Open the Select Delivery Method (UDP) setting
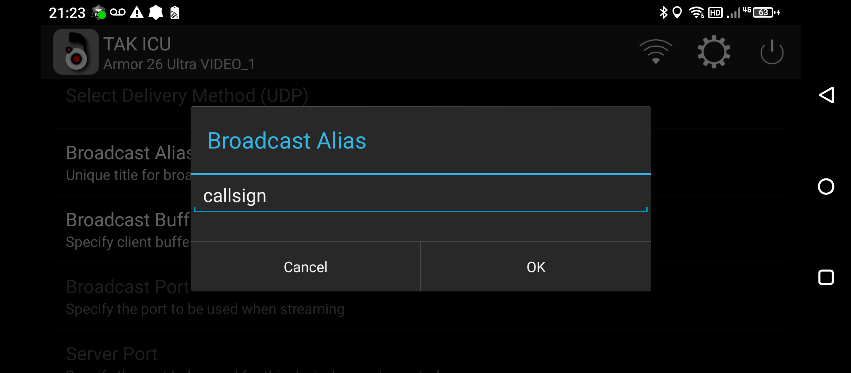 pos(187,96)
